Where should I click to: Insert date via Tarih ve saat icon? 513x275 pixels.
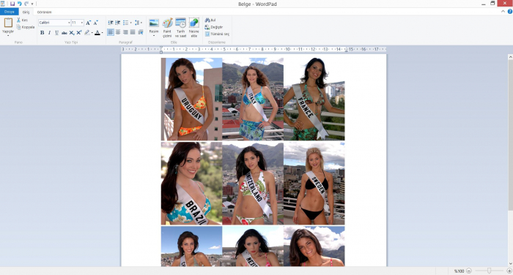[180, 23]
